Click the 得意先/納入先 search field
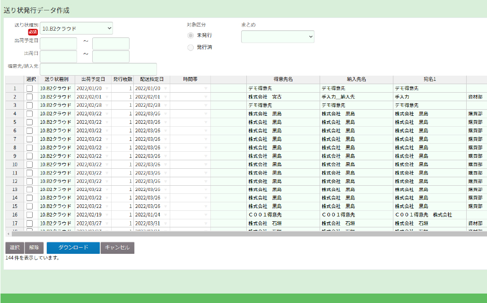The height and width of the screenshot is (303, 487). point(98,69)
